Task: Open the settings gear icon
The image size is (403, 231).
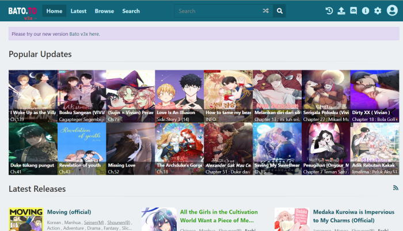Action: pyautogui.click(x=378, y=11)
